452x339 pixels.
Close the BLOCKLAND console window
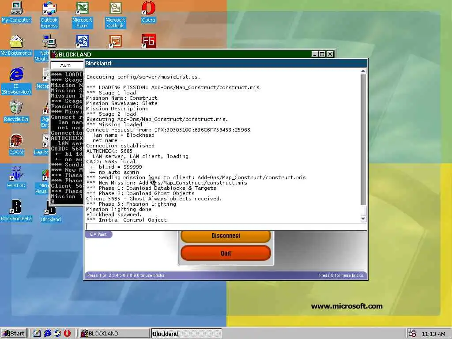pyautogui.click(x=330, y=54)
